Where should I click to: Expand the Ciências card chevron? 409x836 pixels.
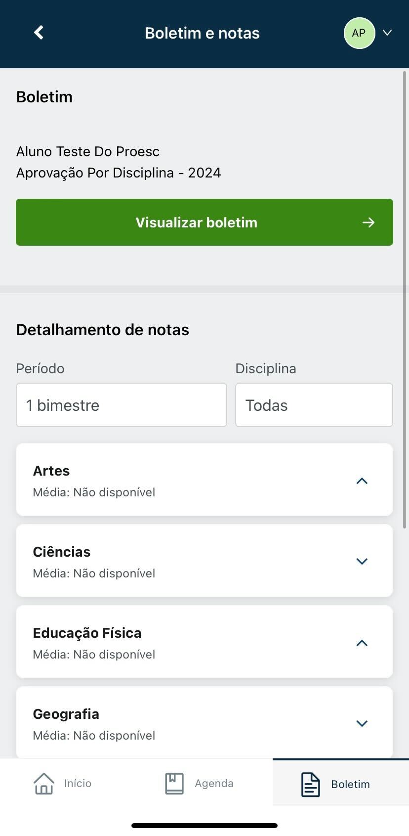[x=362, y=561]
